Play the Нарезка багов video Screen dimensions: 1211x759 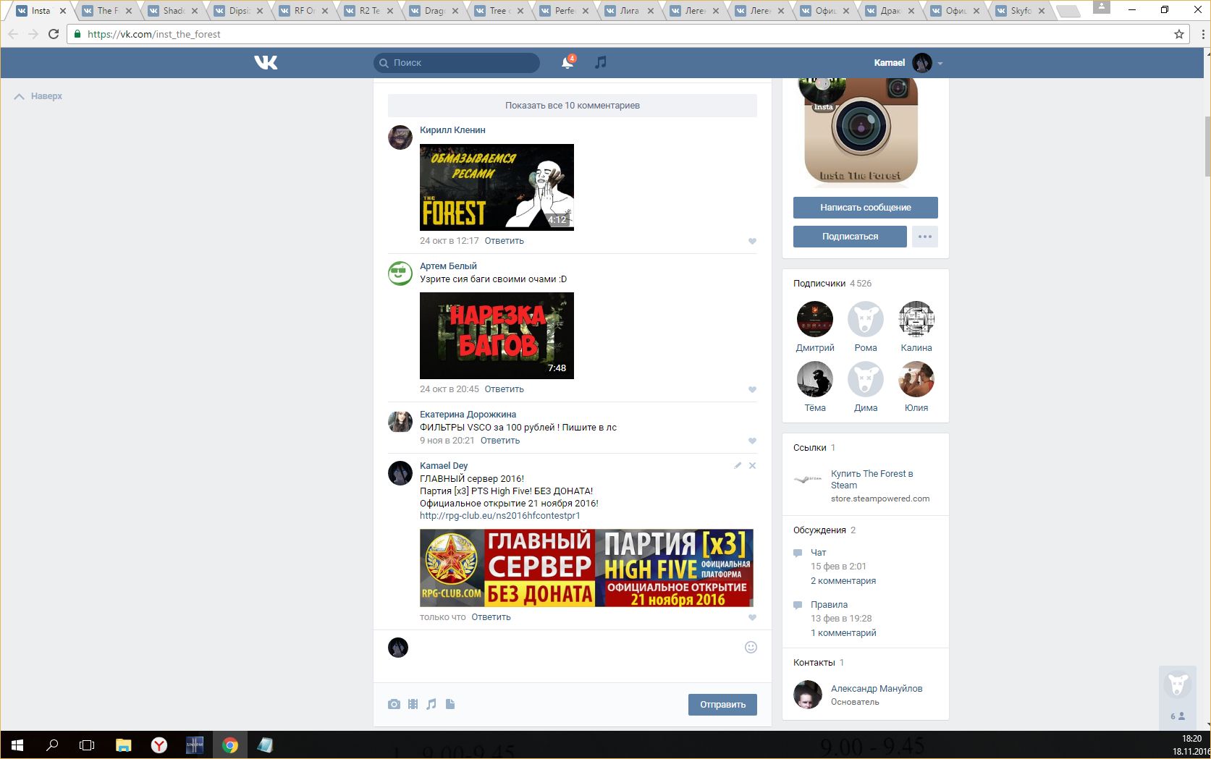tap(497, 336)
